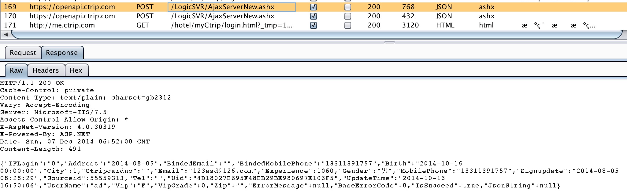This screenshot has width=627, height=196.
Task: Toggle first checkbox in row 171
Action: 313,25
